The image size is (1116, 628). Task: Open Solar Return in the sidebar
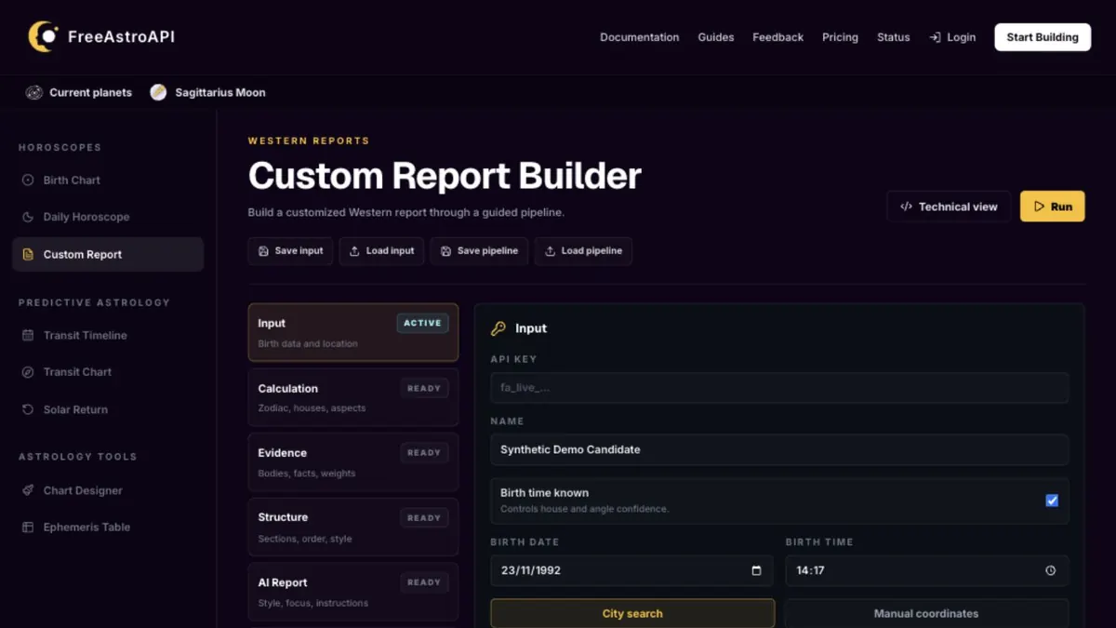pos(108,409)
